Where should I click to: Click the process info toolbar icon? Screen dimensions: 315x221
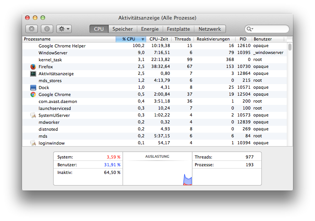click(x=47, y=29)
